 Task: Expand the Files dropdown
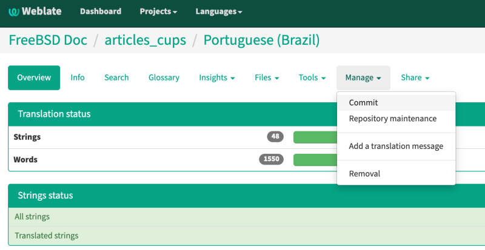pyautogui.click(x=267, y=77)
